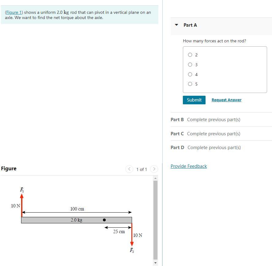Click the scroll-down arrow on the figure panel
Screen dimensions: 272x266
(156, 263)
